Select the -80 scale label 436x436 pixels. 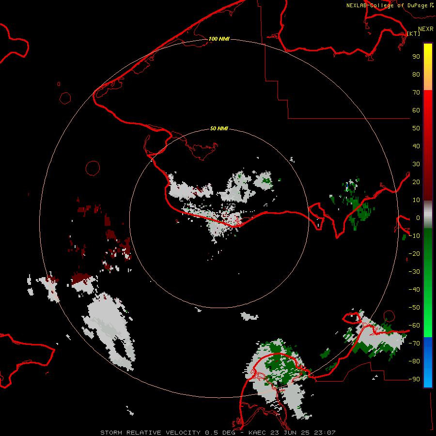(x=414, y=361)
